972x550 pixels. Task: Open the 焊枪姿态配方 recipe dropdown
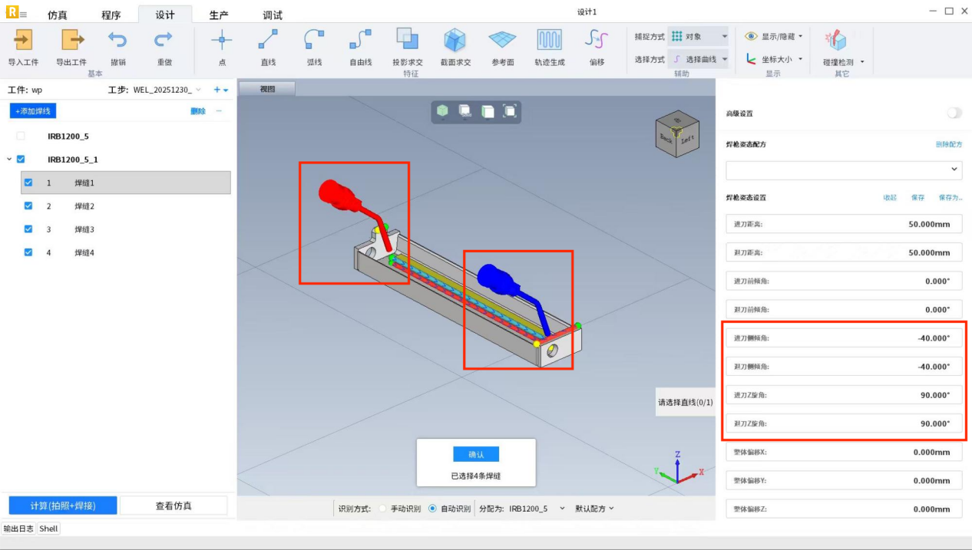pos(844,170)
